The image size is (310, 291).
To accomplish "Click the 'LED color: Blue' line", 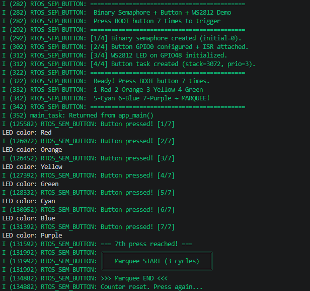I will 29,218.
